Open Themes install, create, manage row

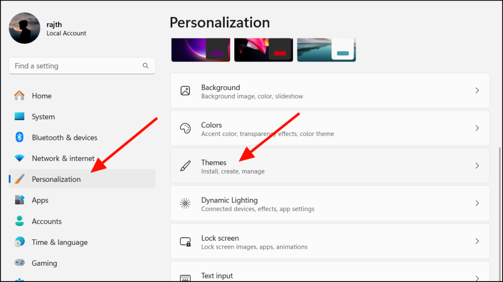click(330, 166)
